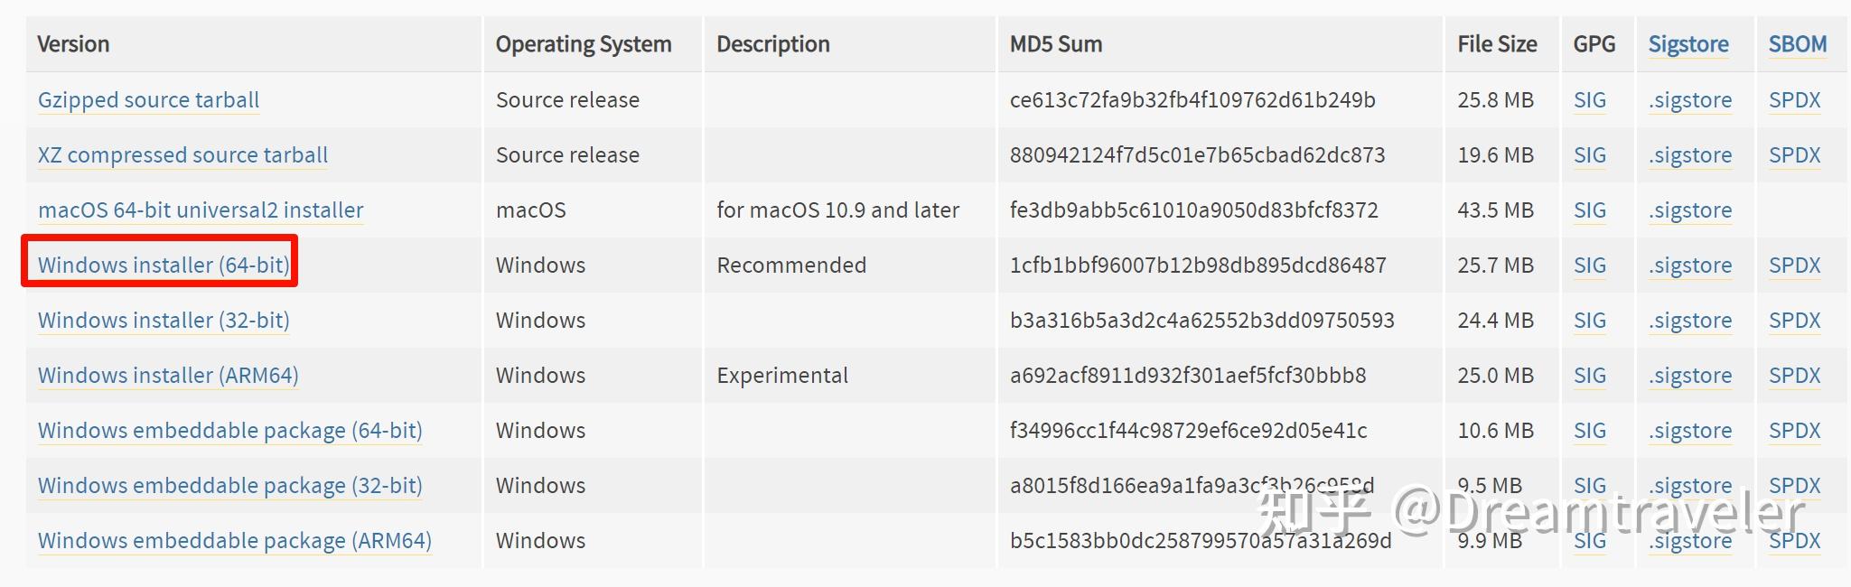This screenshot has width=1851, height=587.
Task: Click the Sigstore column header link
Action: (1687, 43)
